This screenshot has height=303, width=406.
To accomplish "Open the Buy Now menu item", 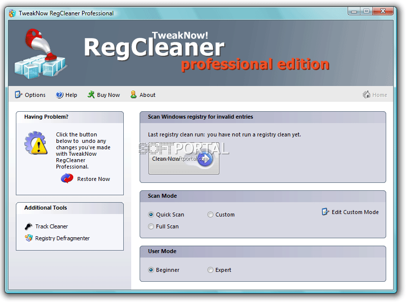I will pyautogui.click(x=103, y=95).
